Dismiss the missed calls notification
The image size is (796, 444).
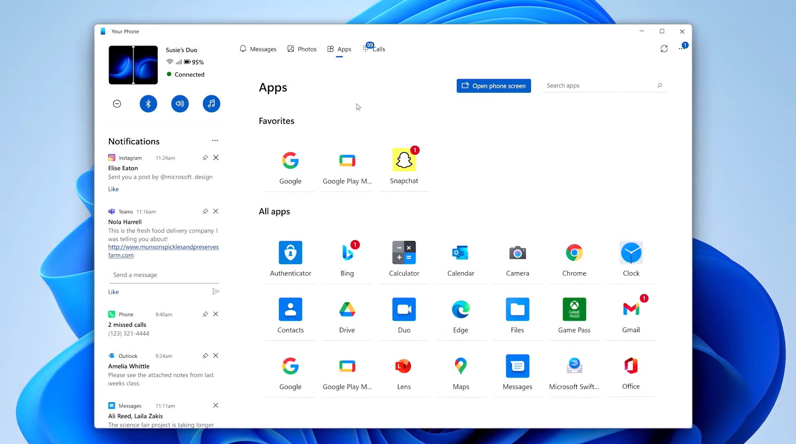(216, 314)
